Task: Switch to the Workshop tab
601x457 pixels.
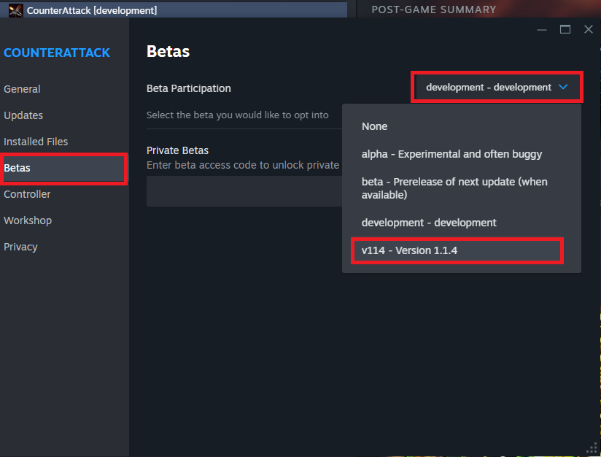Action: (x=28, y=220)
